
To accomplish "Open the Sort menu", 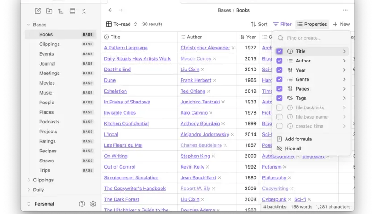I will [259, 24].
